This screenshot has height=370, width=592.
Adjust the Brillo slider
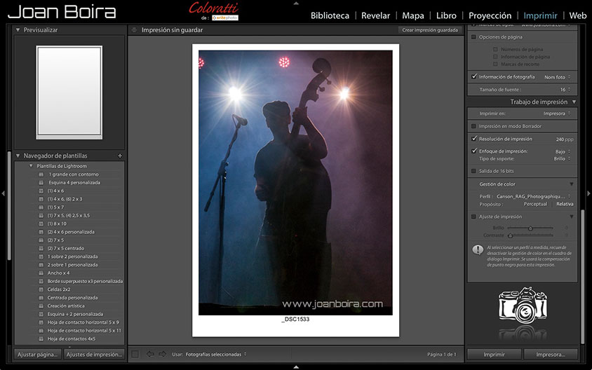click(530, 228)
